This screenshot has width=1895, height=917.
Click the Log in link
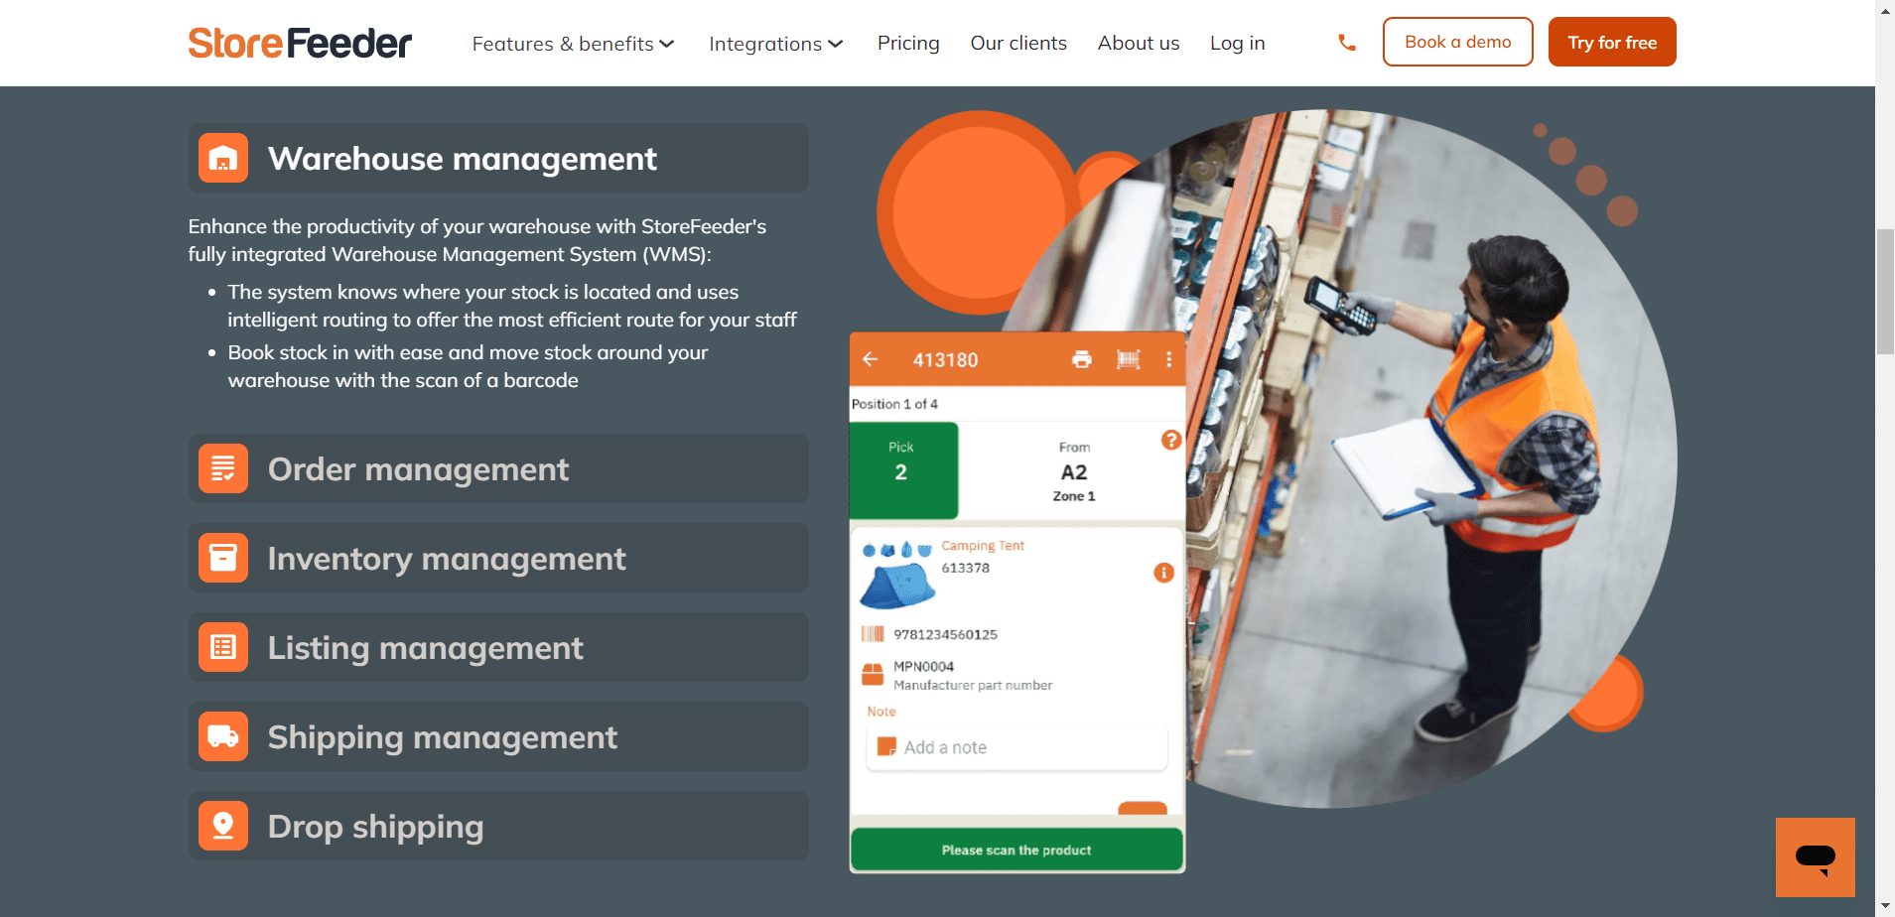(1237, 43)
